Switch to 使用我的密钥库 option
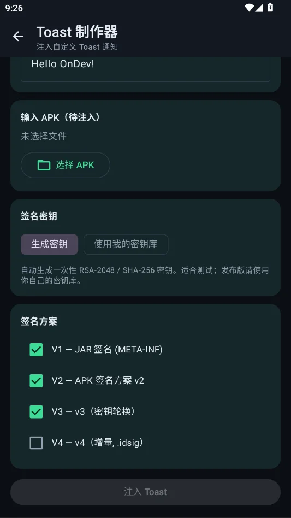This screenshot has width=291, height=518. click(x=126, y=244)
